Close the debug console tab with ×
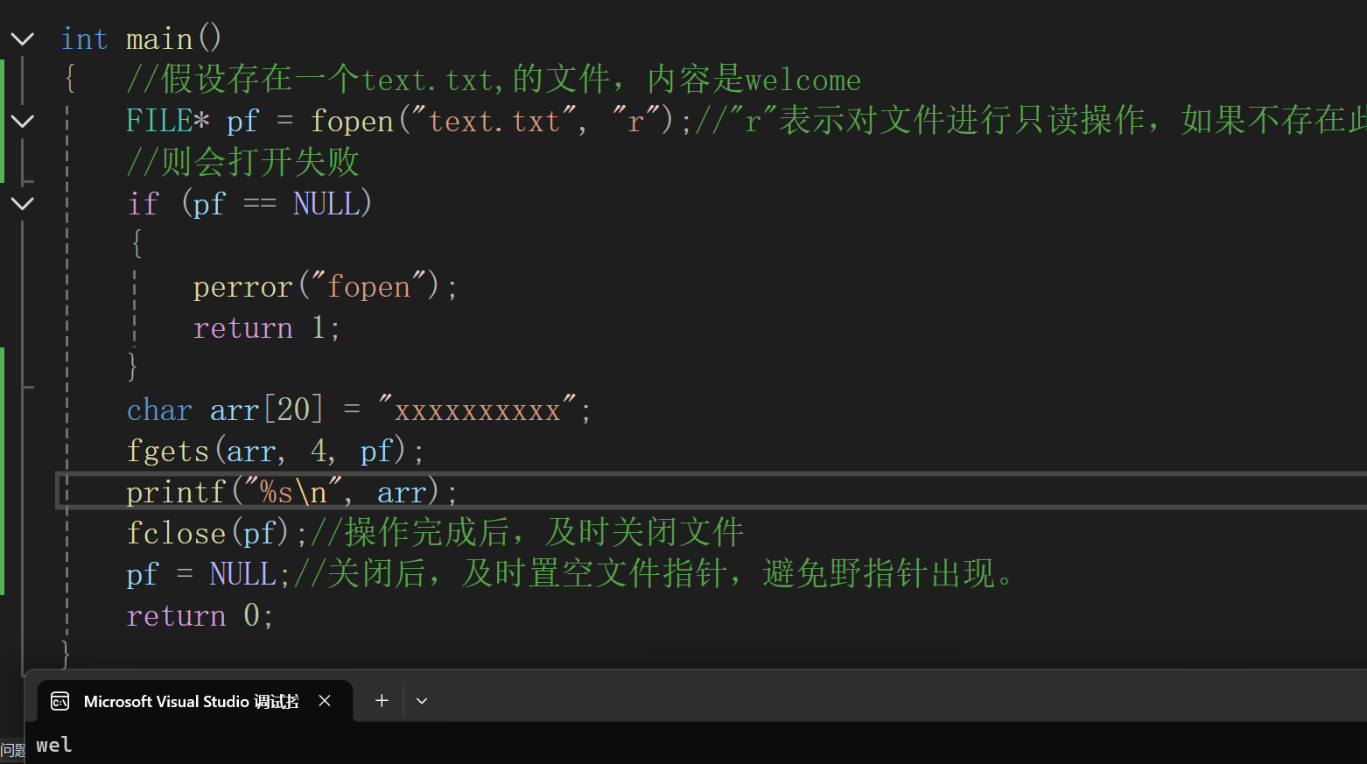This screenshot has height=764, width=1367. (x=325, y=700)
